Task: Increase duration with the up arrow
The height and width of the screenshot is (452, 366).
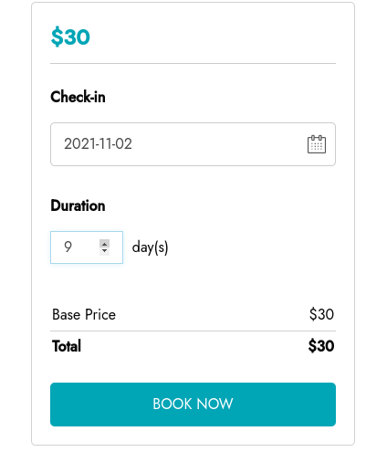Action: click(104, 244)
